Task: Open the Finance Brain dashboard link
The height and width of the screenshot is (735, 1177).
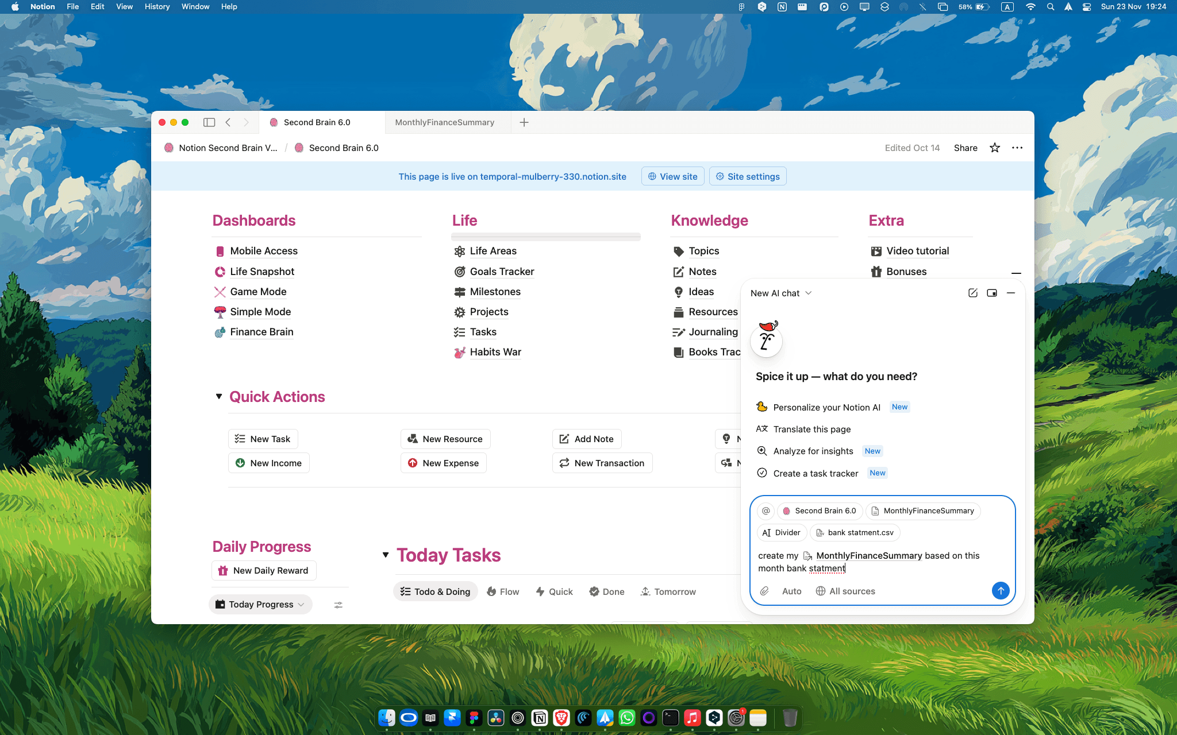Action: (x=261, y=332)
